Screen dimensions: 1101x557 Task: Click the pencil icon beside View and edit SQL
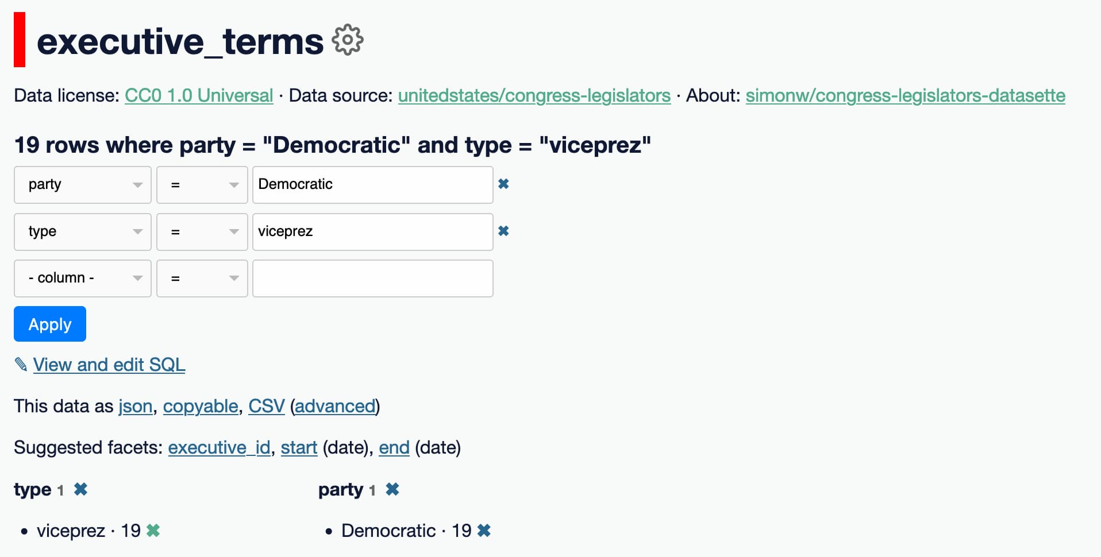click(x=20, y=364)
